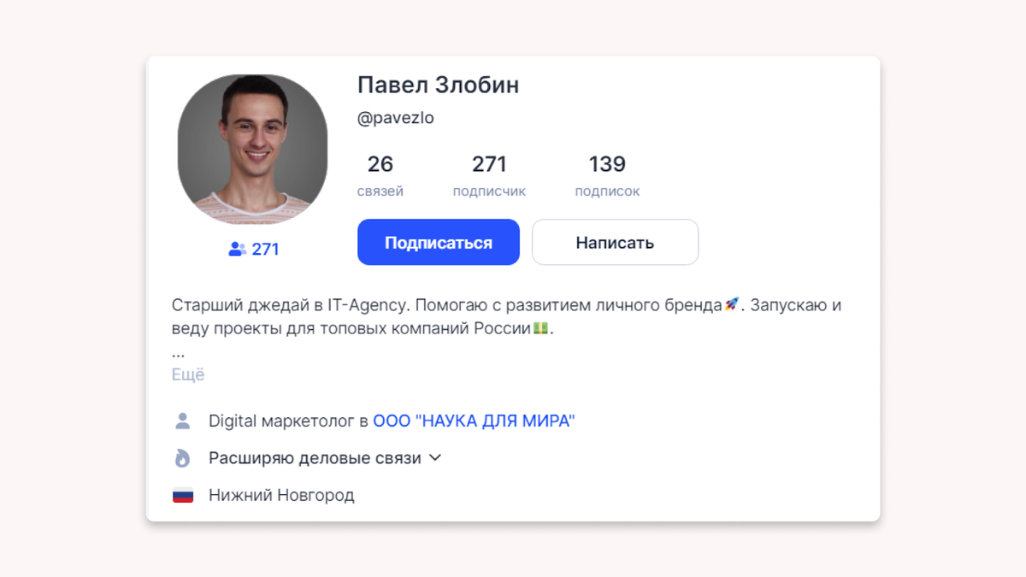
Task: Open the profile avatar photo
Action: pos(252,150)
